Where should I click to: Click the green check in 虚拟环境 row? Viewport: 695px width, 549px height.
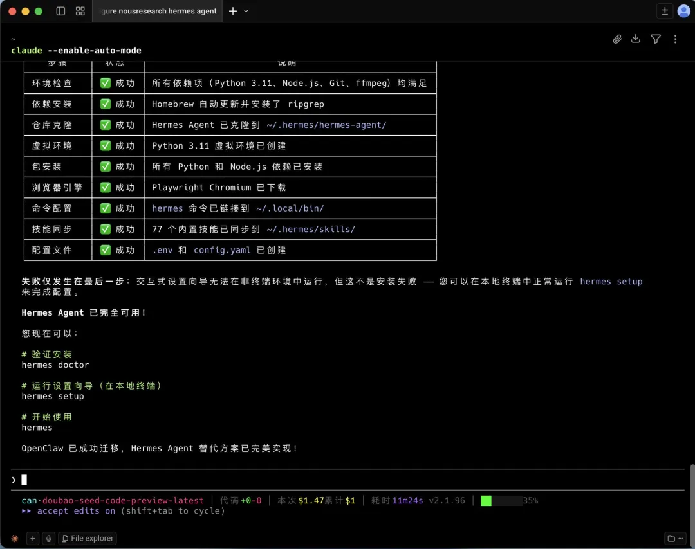click(x=105, y=146)
